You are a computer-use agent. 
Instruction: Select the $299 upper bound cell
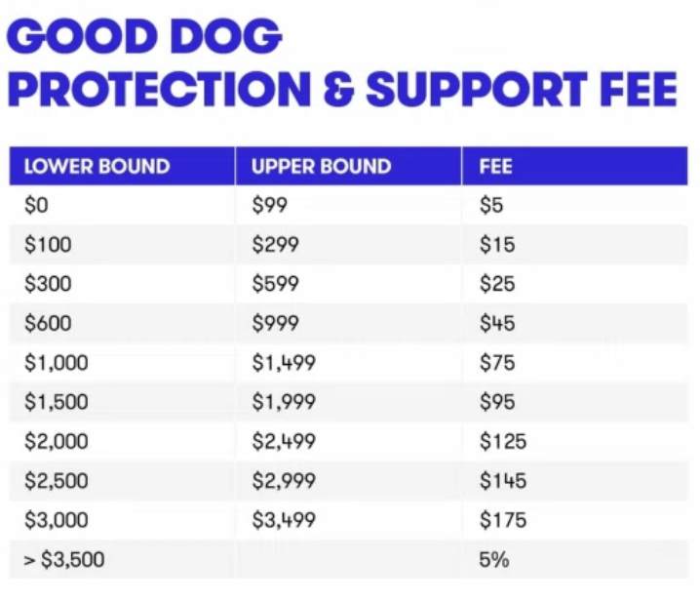275,245
